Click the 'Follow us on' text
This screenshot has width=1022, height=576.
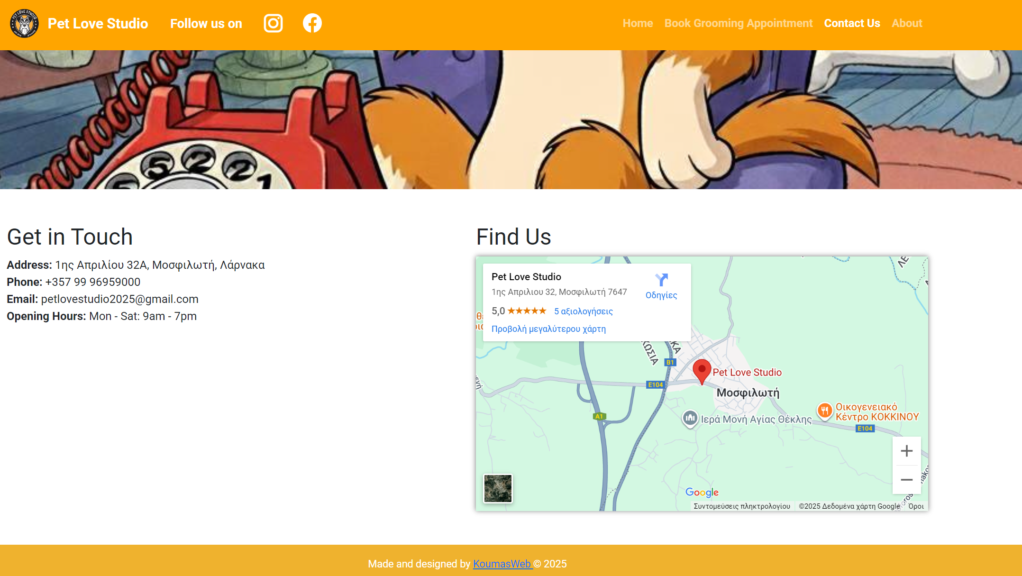pos(206,23)
